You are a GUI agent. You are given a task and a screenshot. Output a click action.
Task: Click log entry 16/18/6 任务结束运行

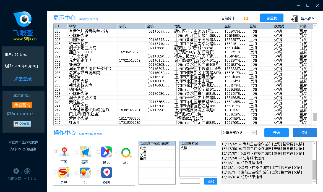point(242,177)
